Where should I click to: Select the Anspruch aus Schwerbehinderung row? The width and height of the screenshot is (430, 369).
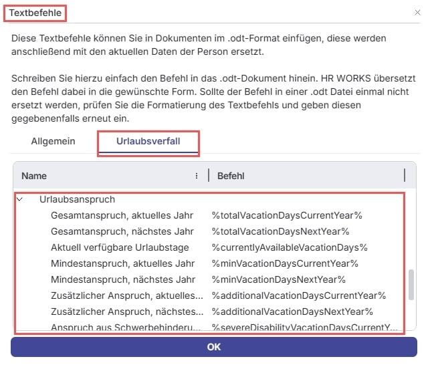coord(125,327)
